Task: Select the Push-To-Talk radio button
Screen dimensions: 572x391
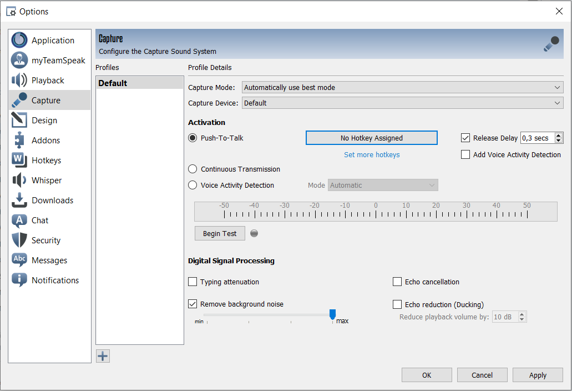Action: [193, 138]
